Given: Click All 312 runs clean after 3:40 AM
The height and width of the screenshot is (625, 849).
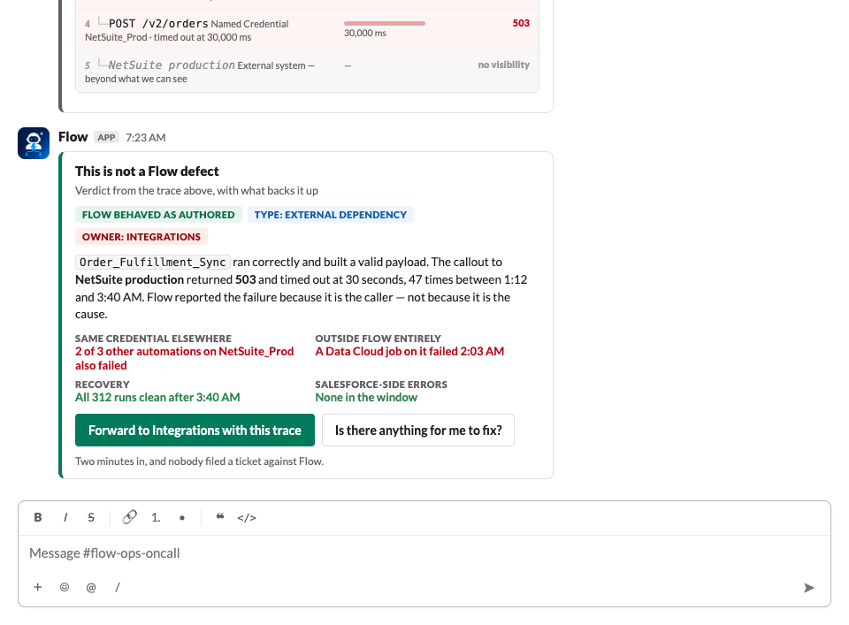Looking at the screenshot, I should pyautogui.click(x=157, y=397).
